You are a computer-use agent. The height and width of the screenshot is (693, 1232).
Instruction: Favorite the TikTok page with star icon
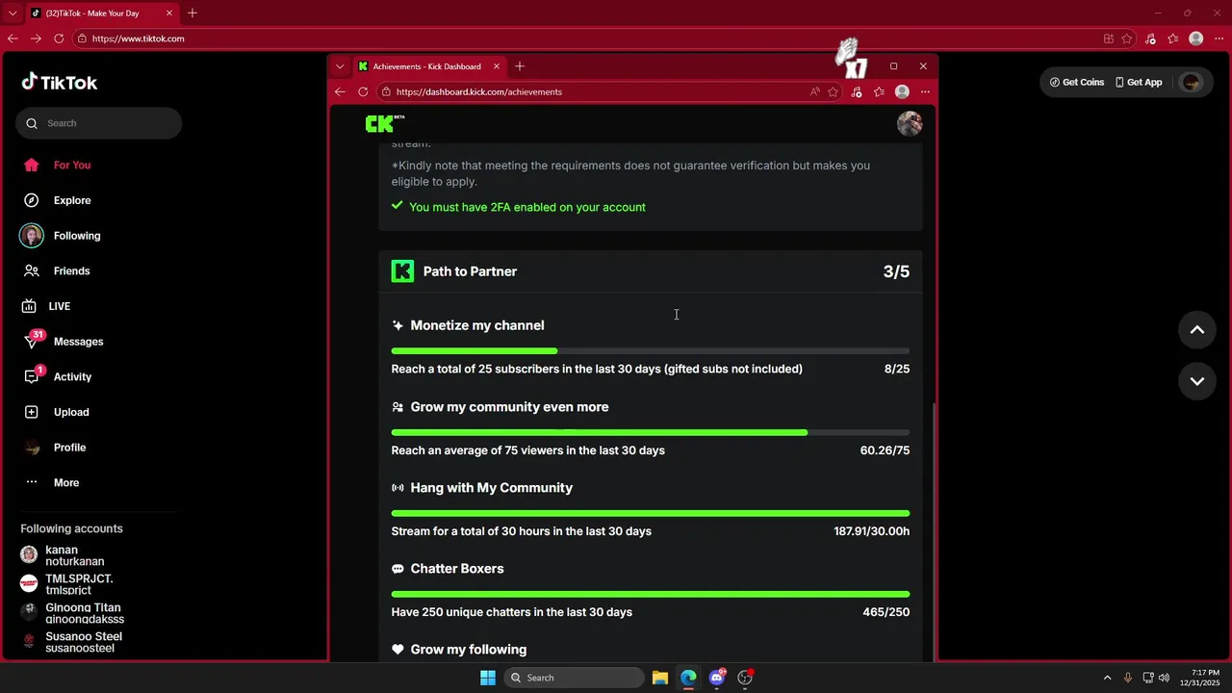1127,38
